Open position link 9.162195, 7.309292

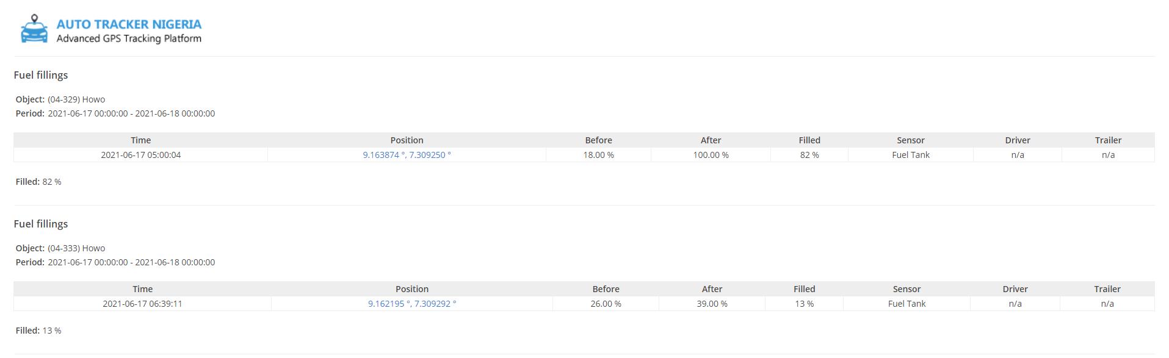click(411, 304)
